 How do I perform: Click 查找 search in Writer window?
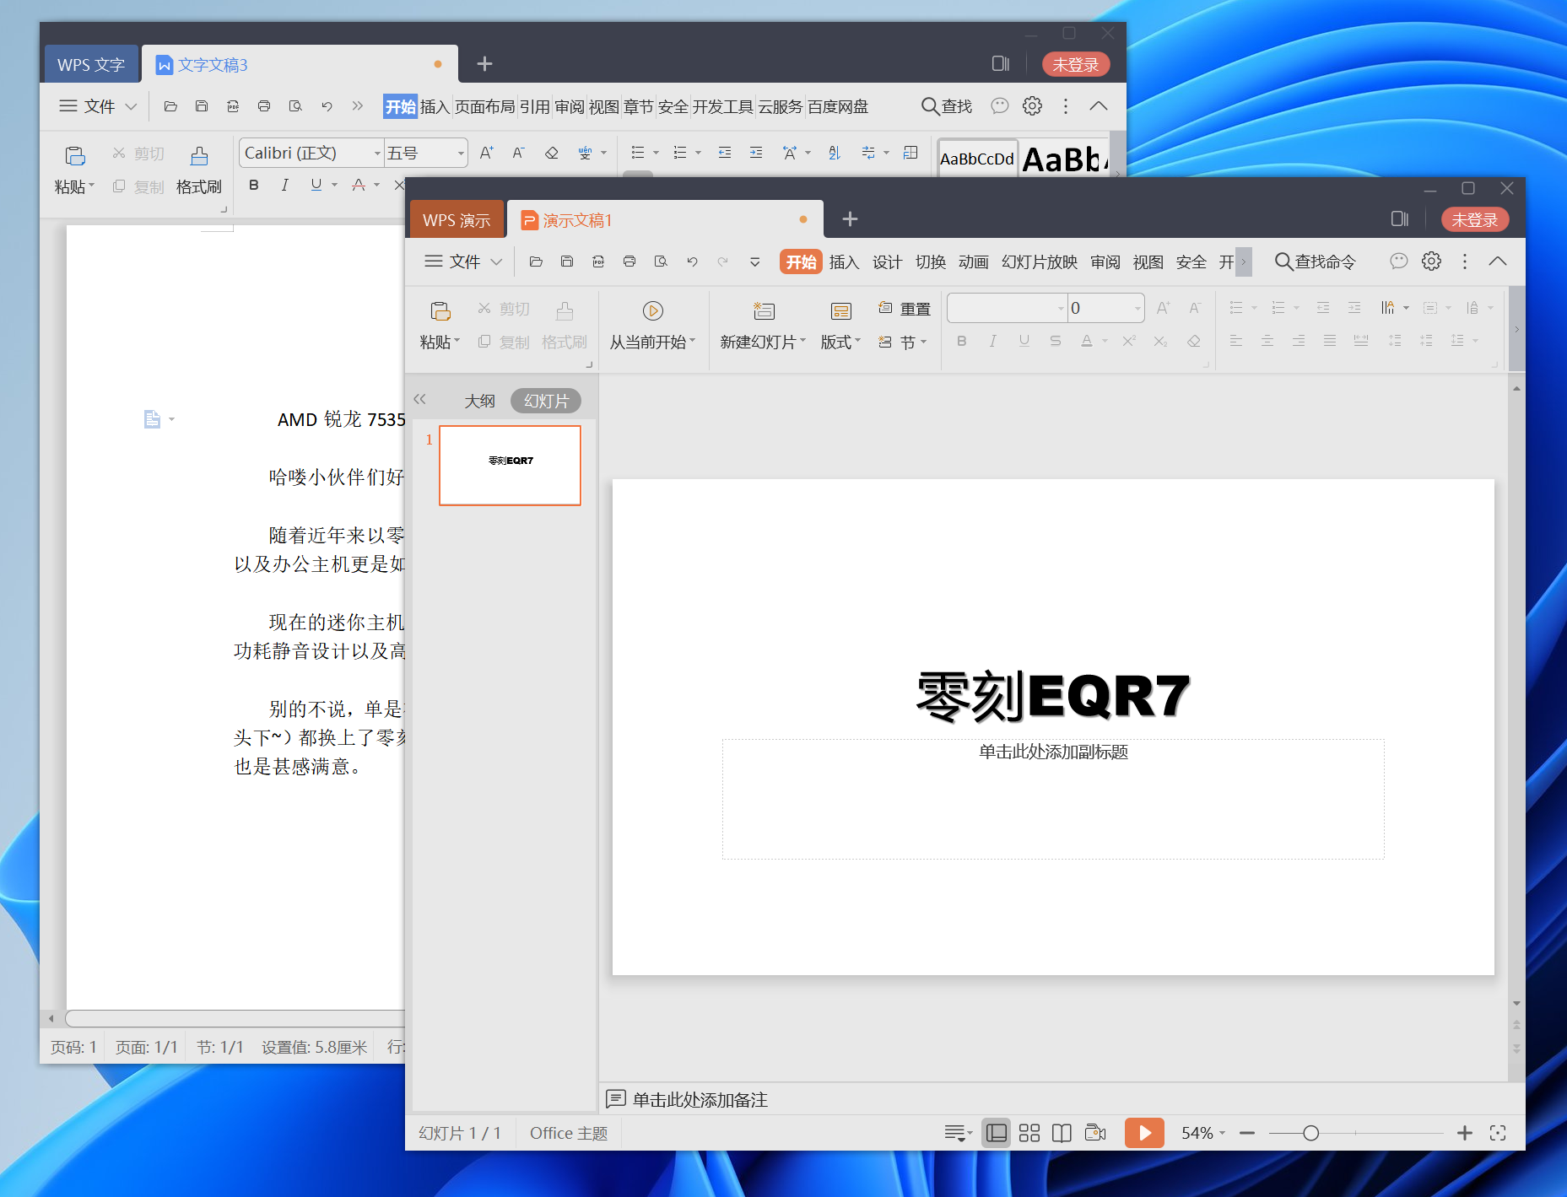point(947,106)
